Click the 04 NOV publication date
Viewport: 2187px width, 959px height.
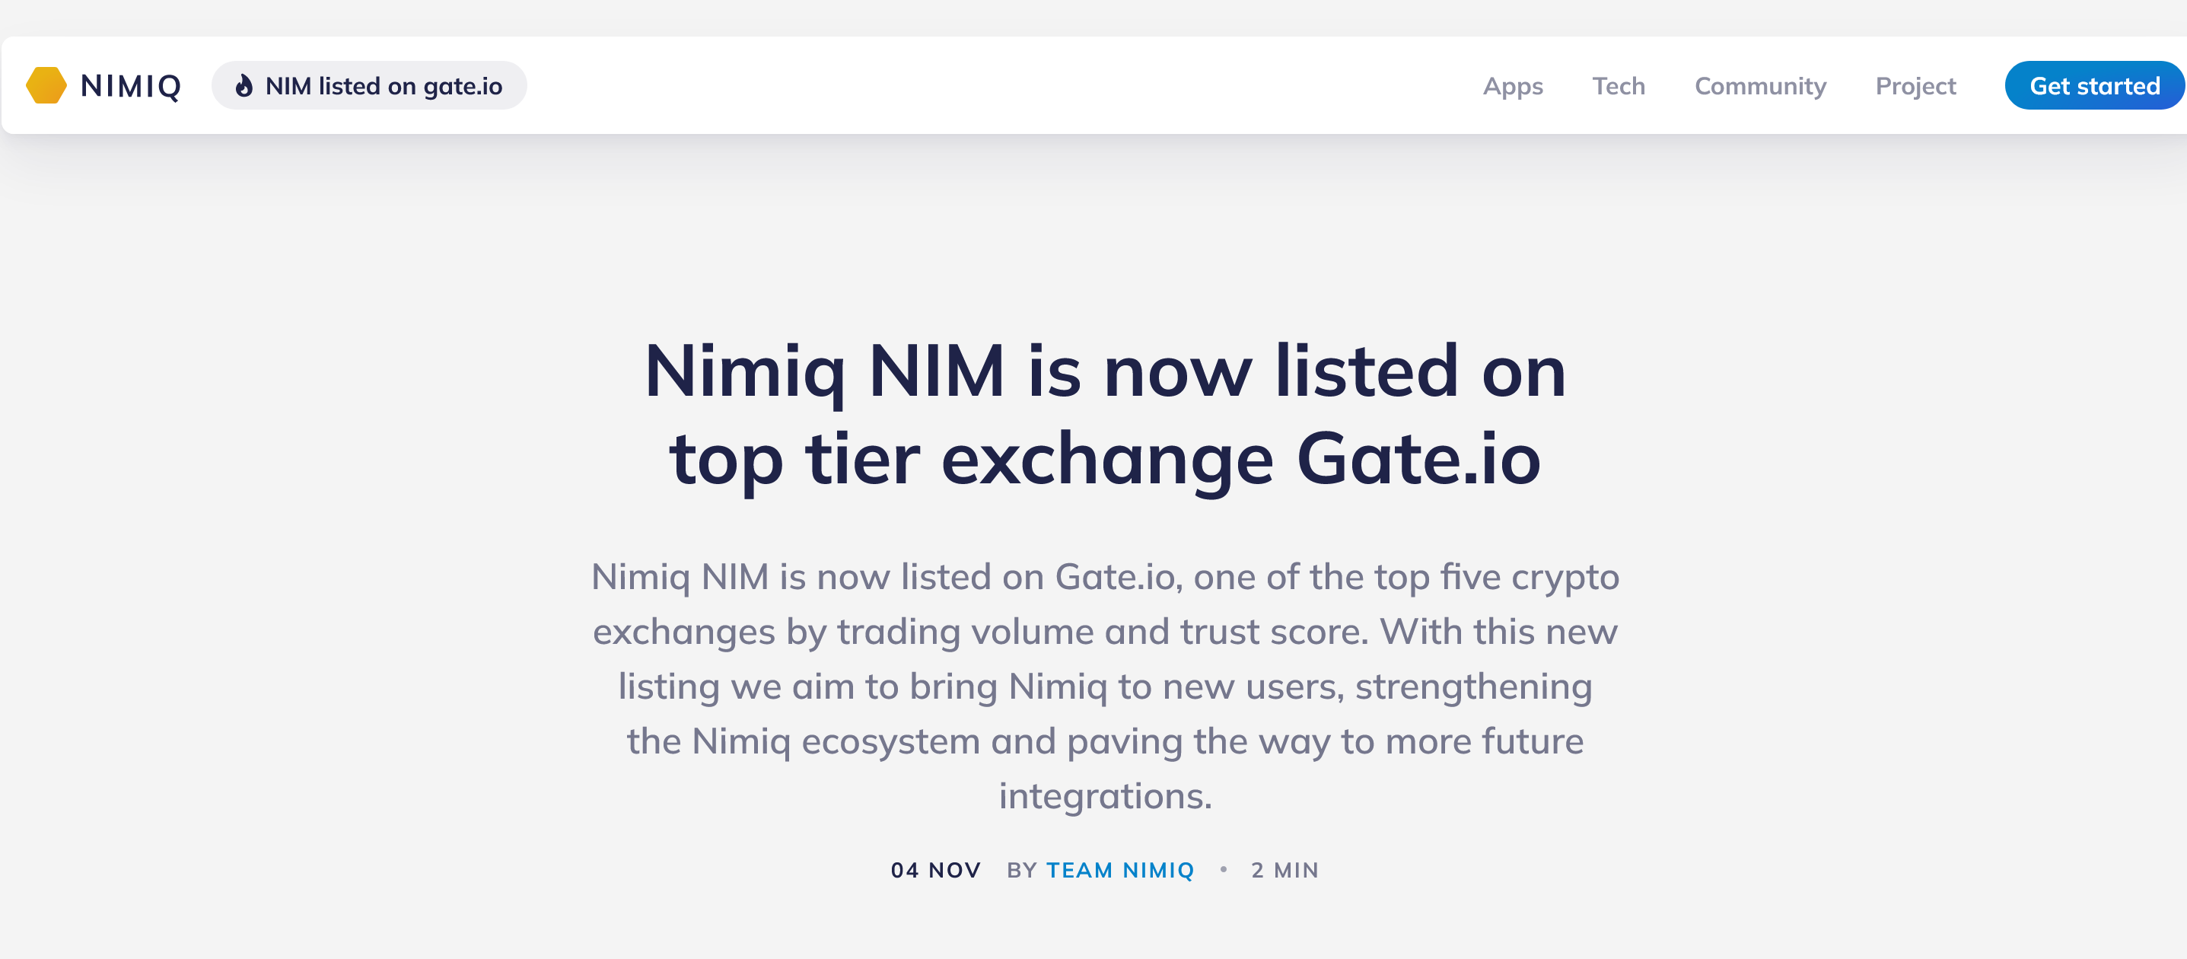[935, 870]
